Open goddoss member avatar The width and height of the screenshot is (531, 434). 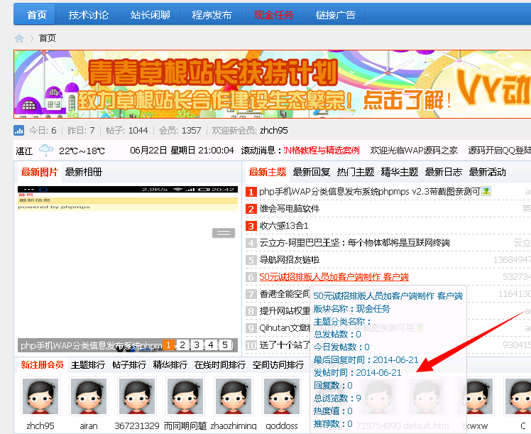point(282,396)
